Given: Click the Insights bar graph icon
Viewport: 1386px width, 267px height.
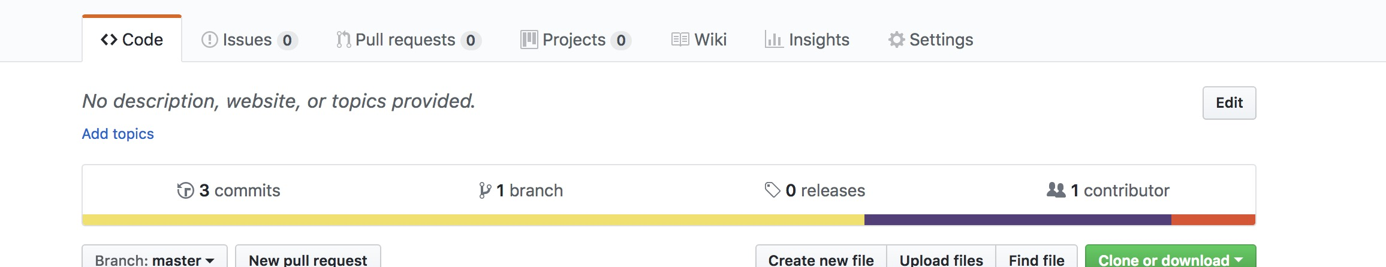Looking at the screenshot, I should coord(774,40).
